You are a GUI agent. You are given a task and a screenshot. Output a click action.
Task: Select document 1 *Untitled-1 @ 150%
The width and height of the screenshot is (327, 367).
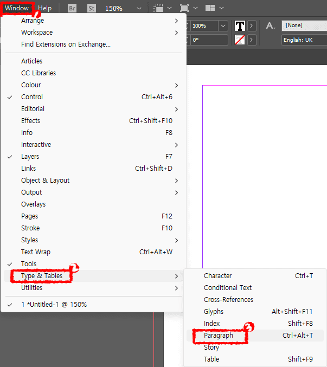pos(93,305)
